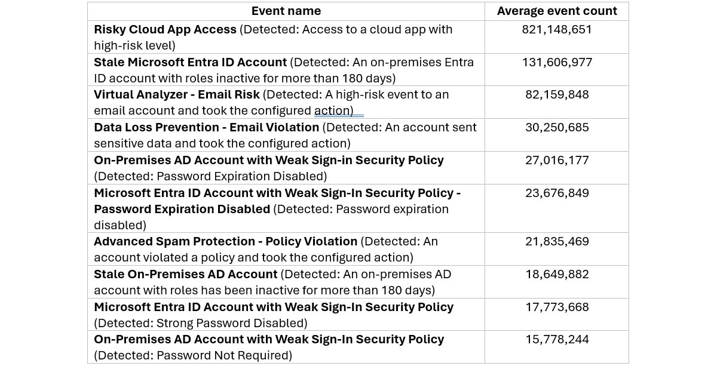Image resolution: width=717 pixels, height=366 pixels.
Task: Click the "Event name" column header
Action: (286, 11)
